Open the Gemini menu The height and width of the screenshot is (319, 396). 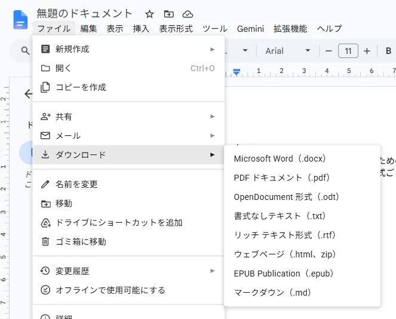tap(250, 29)
